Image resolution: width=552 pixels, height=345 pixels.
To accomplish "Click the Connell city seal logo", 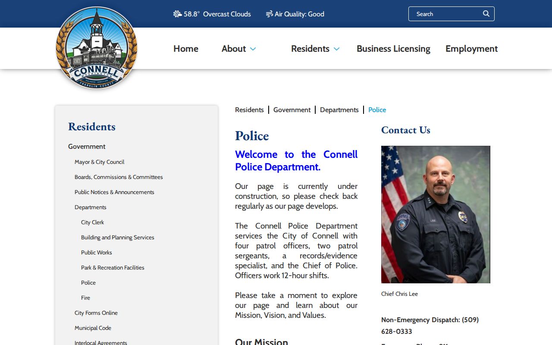I will coord(97,48).
